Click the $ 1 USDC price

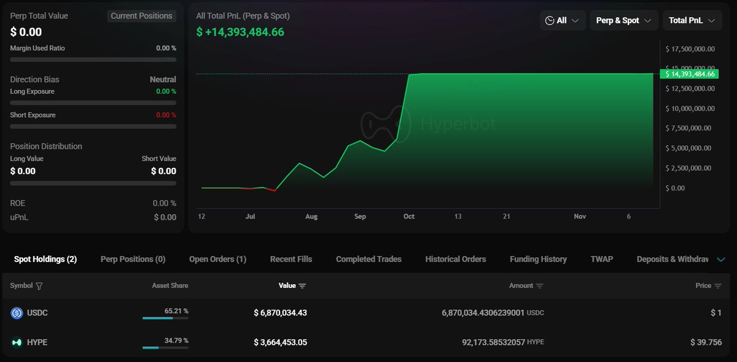[716, 313]
